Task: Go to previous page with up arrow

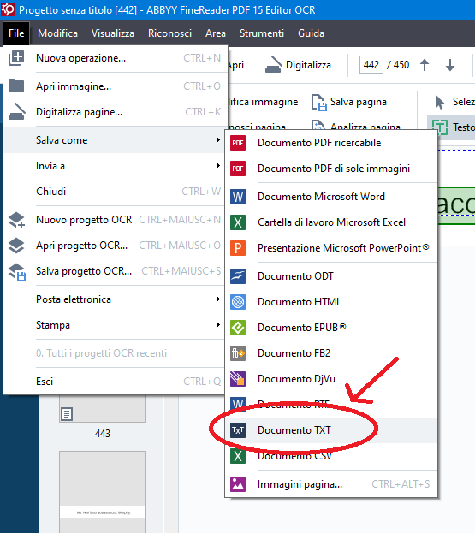Action: [425, 64]
